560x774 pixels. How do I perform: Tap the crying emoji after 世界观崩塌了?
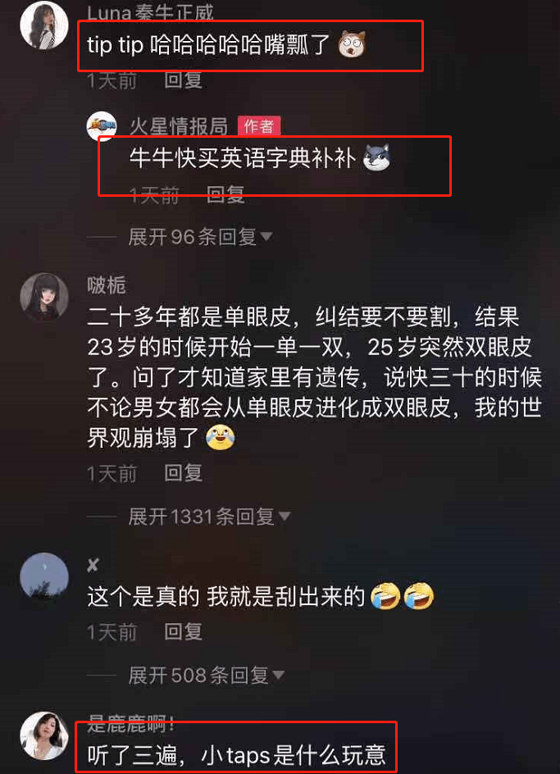[x=220, y=437]
